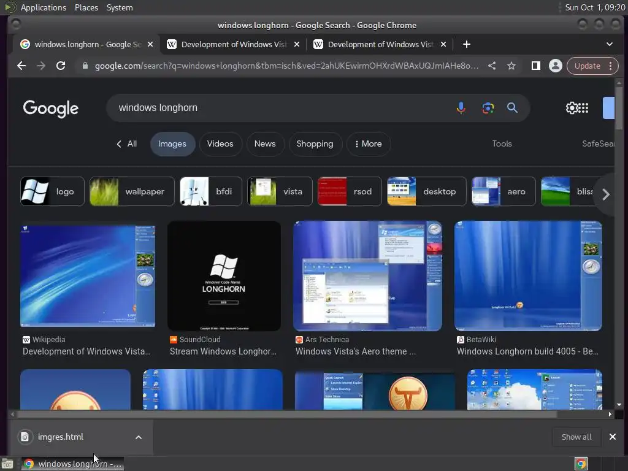Click the Update Chrome button
The image size is (628, 471).
point(587,66)
